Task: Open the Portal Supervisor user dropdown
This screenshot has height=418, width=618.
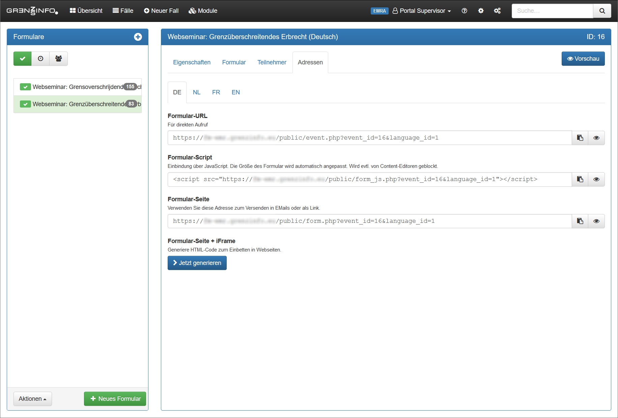Action: (x=422, y=11)
